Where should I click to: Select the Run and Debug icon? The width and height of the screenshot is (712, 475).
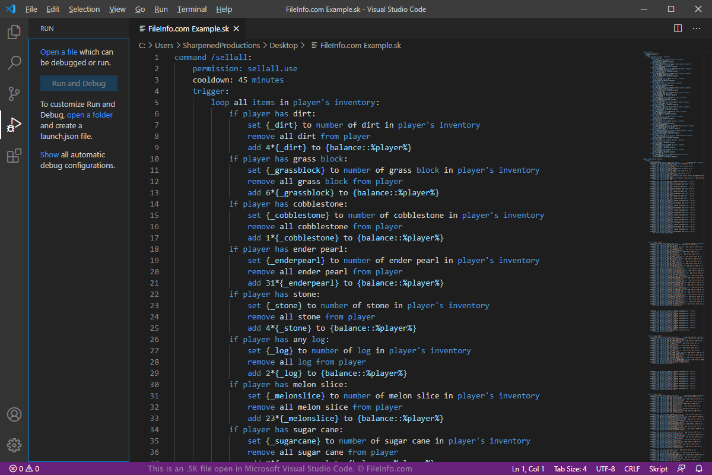click(x=14, y=125)
